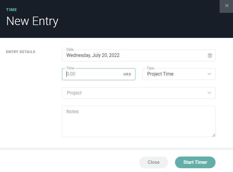Click the date text Wednesday, July 20, 2022
The width and height of the screenshot is (233, 172).
pos(93,55)
